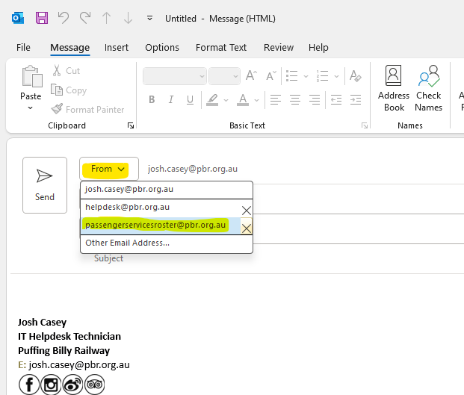The width and height of the screenshot is (464, 395).
Task: Toggle bold formatting
Action: tap(152, 99)
